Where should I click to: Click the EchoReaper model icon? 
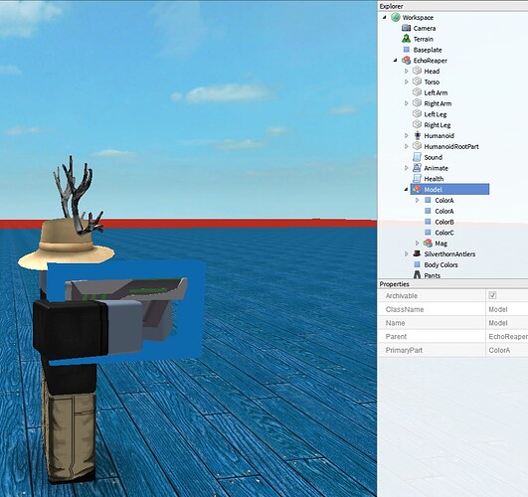pos(407,61)
